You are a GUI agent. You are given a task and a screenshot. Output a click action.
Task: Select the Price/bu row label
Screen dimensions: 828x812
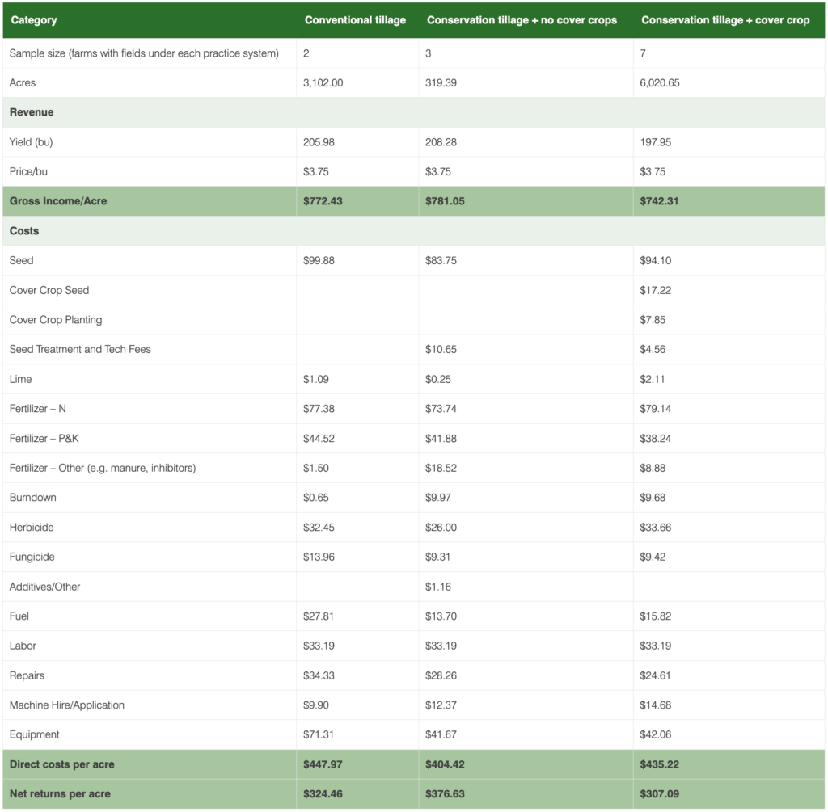pos(28,171)
